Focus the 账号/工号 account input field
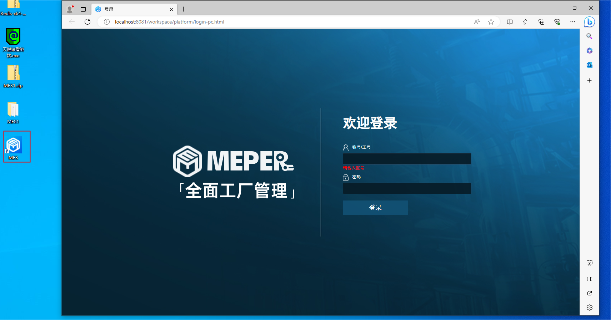 pos(407,159)
